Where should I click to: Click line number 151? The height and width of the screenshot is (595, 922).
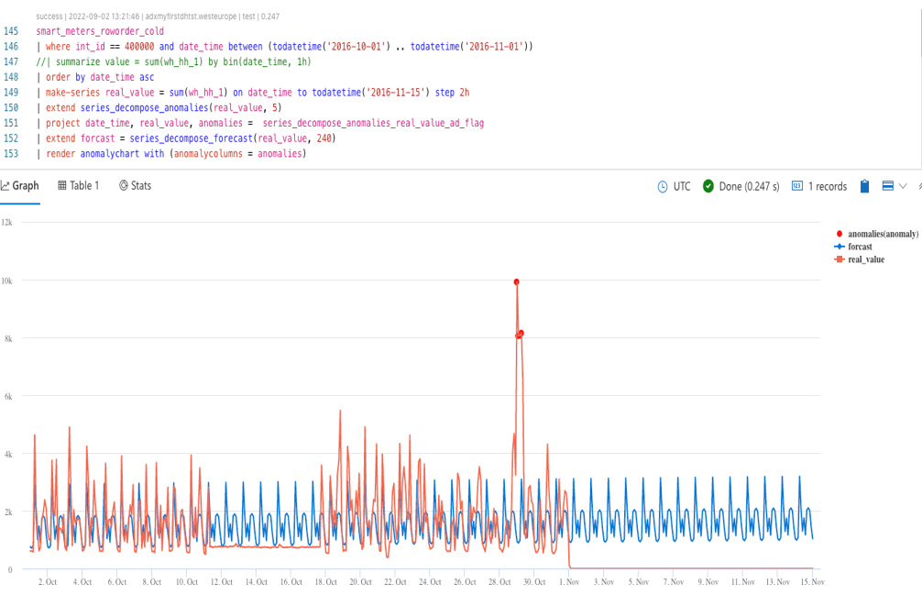point(11,123)
